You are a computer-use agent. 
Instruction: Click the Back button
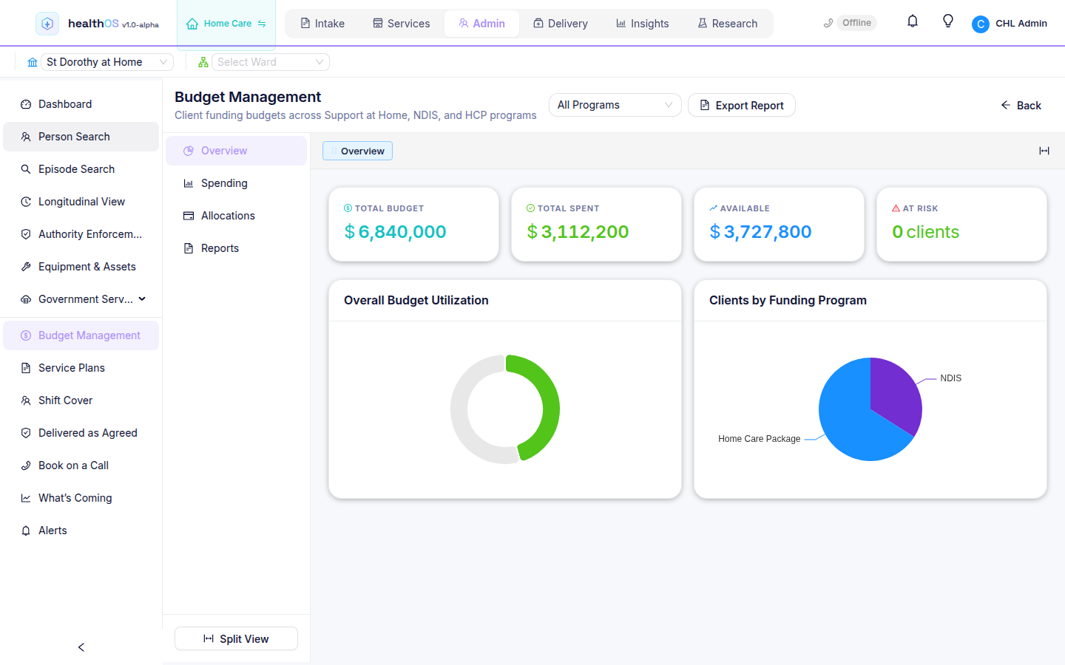point(1021,105)
